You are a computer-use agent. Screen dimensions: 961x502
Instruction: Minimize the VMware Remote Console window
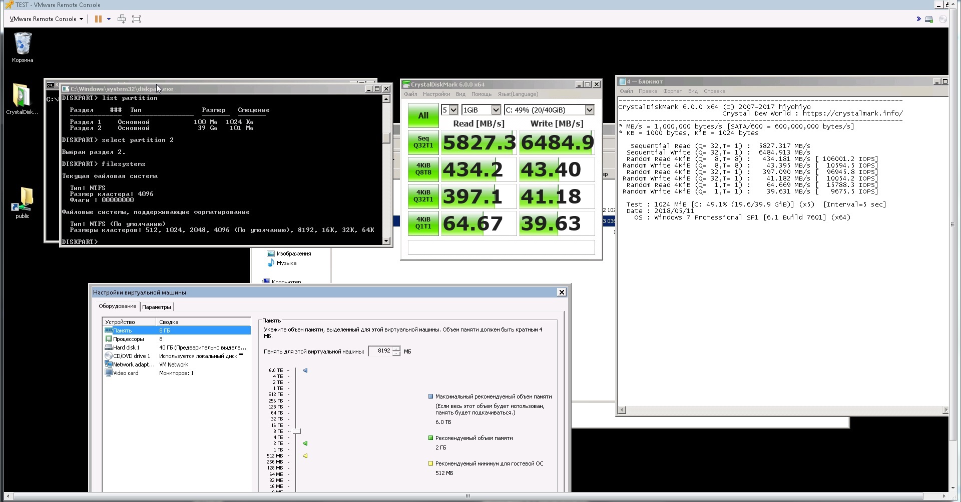click(938, 4)
